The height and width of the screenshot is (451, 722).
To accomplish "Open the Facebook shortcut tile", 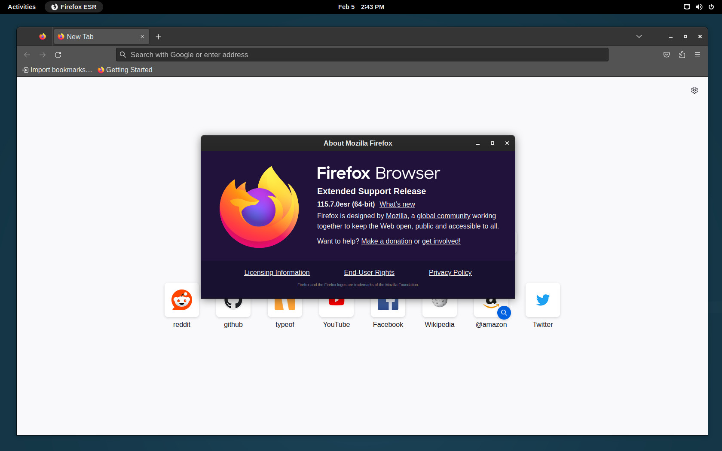I will click(x=388, y=314).
